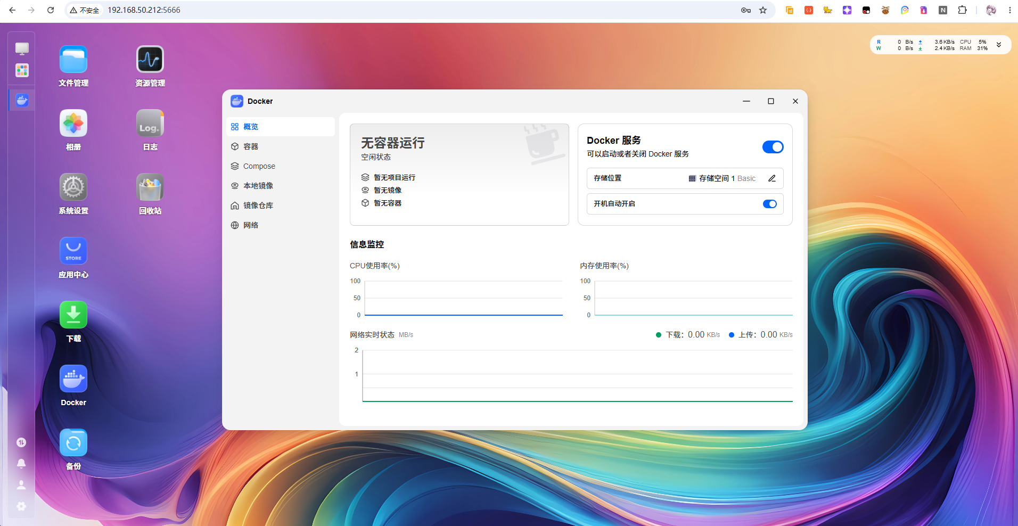This screenshot has height=526, width=1018.
Task: Open the browser three-dot menu
Action: (x=1009, y=10)
